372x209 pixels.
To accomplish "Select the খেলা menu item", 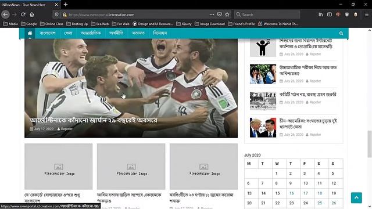I will pos(69,33).
